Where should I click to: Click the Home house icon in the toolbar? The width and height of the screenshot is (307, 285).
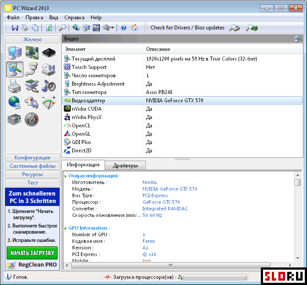tap(134, 28)
